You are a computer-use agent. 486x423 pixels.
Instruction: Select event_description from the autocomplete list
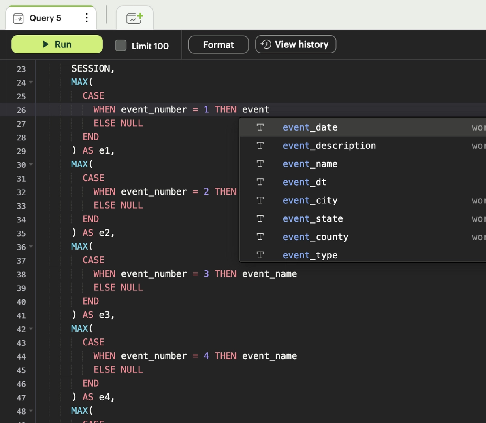[x=329, y=145]
